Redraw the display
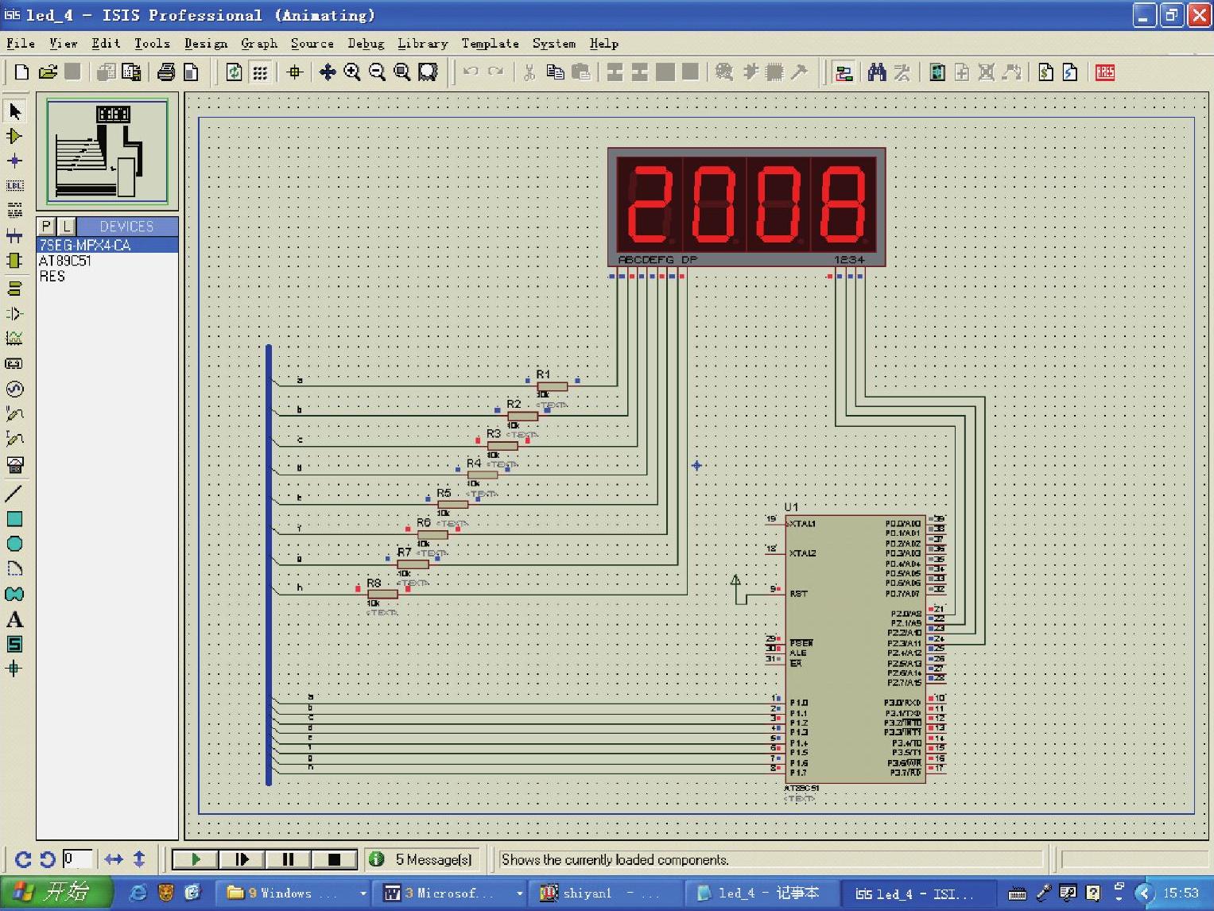Viewport: 1214px width, 911px height. pyautogui.click(x=234, y=72)
